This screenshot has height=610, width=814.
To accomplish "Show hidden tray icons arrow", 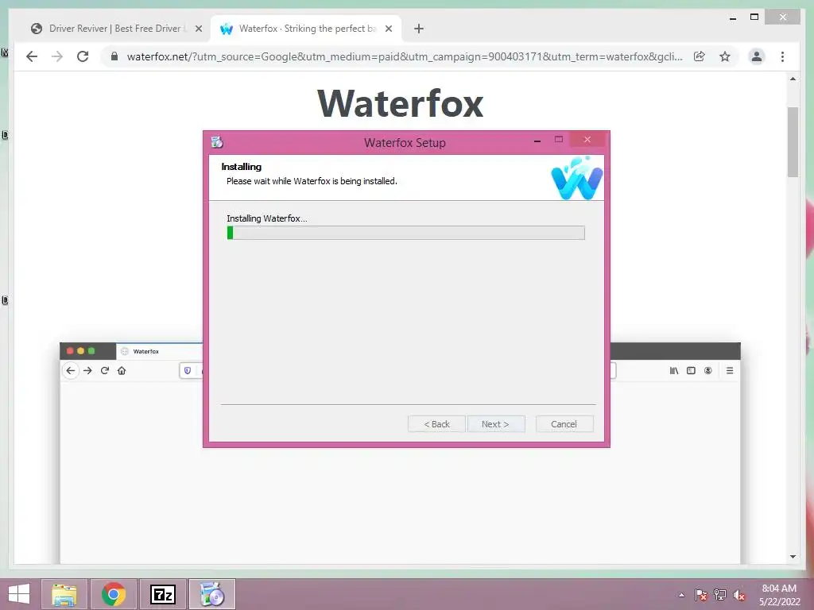I will tap(681, 595).
